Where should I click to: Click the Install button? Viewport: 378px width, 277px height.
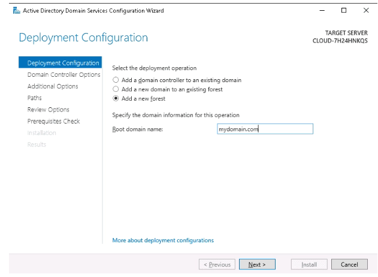(x=309, y=264)
